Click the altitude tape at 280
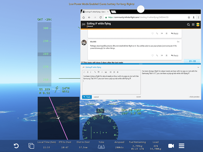 point(44,54)
